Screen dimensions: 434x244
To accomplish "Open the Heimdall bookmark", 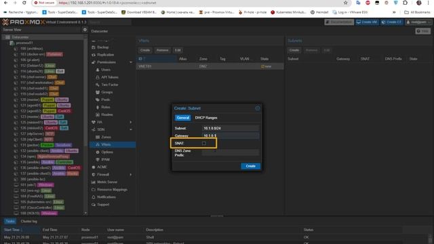I will tap(319, 12).
